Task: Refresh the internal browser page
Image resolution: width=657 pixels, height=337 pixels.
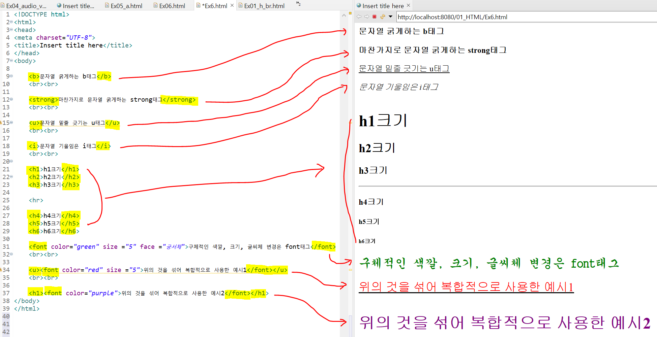Action: pos(383,16)
